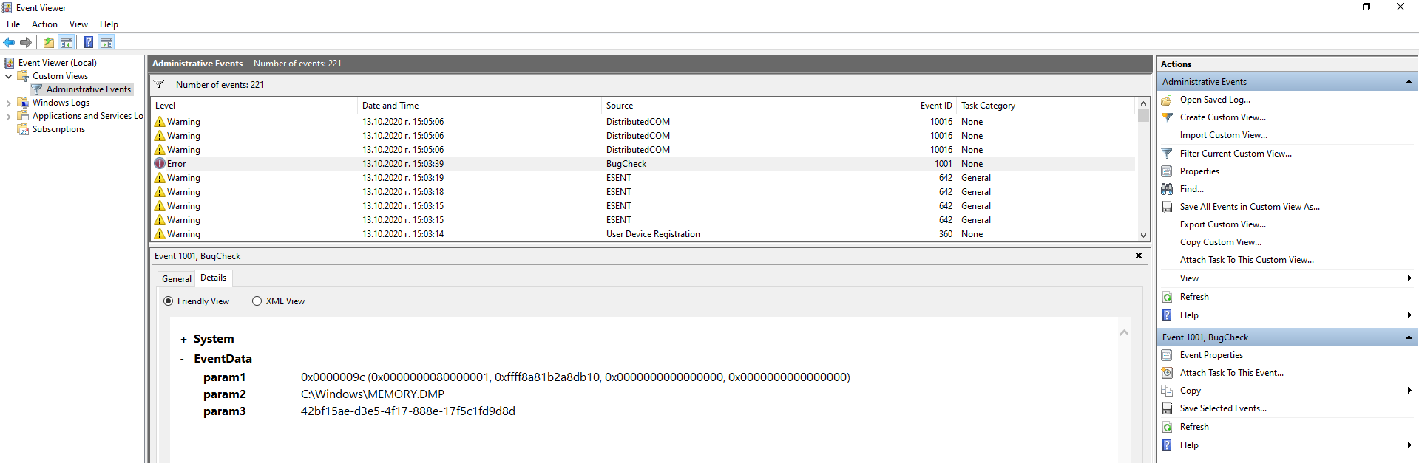Click the Event Viewer title bar app icon
Screen dimensions: 1419x463
(7, 7)
